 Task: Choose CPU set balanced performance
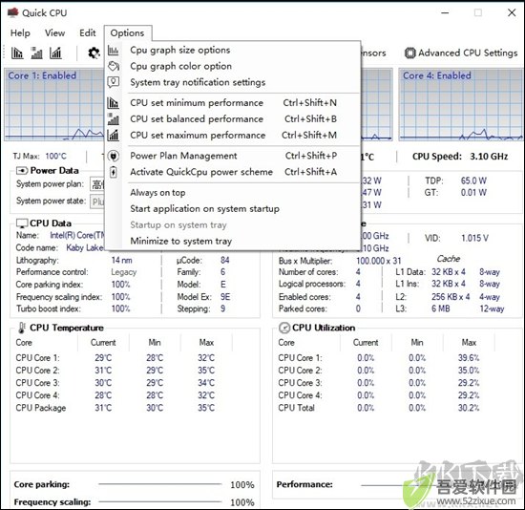(233, 119)
